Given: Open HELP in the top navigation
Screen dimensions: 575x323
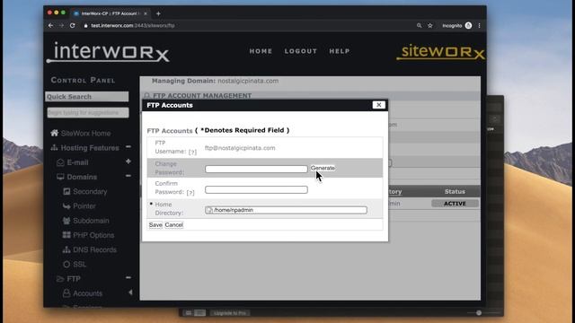Looking at the screenshot, I should (x=340, y=51).
